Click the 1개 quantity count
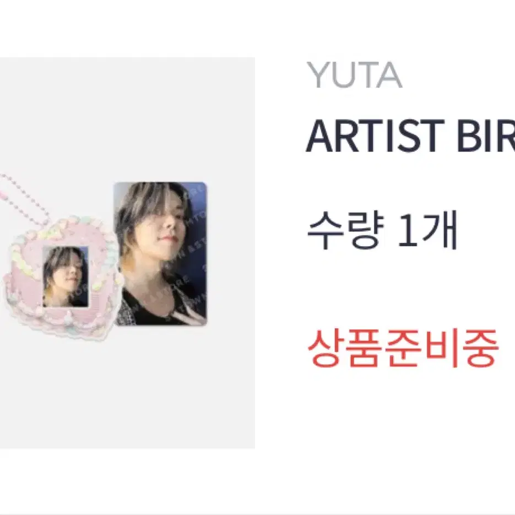This screenshot has height=515, width=515. tap(428, 230)
